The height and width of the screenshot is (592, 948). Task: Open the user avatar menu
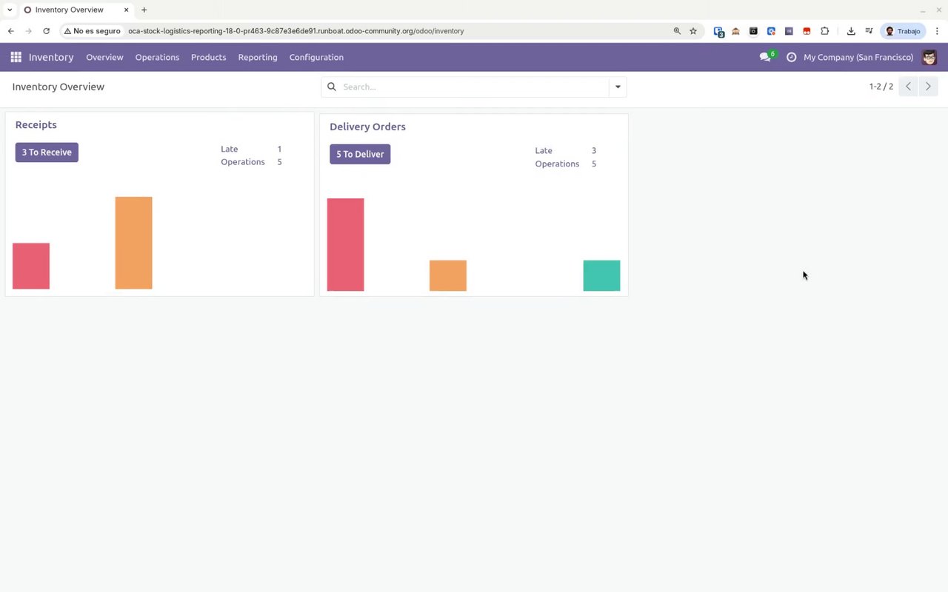click(929, 57)
